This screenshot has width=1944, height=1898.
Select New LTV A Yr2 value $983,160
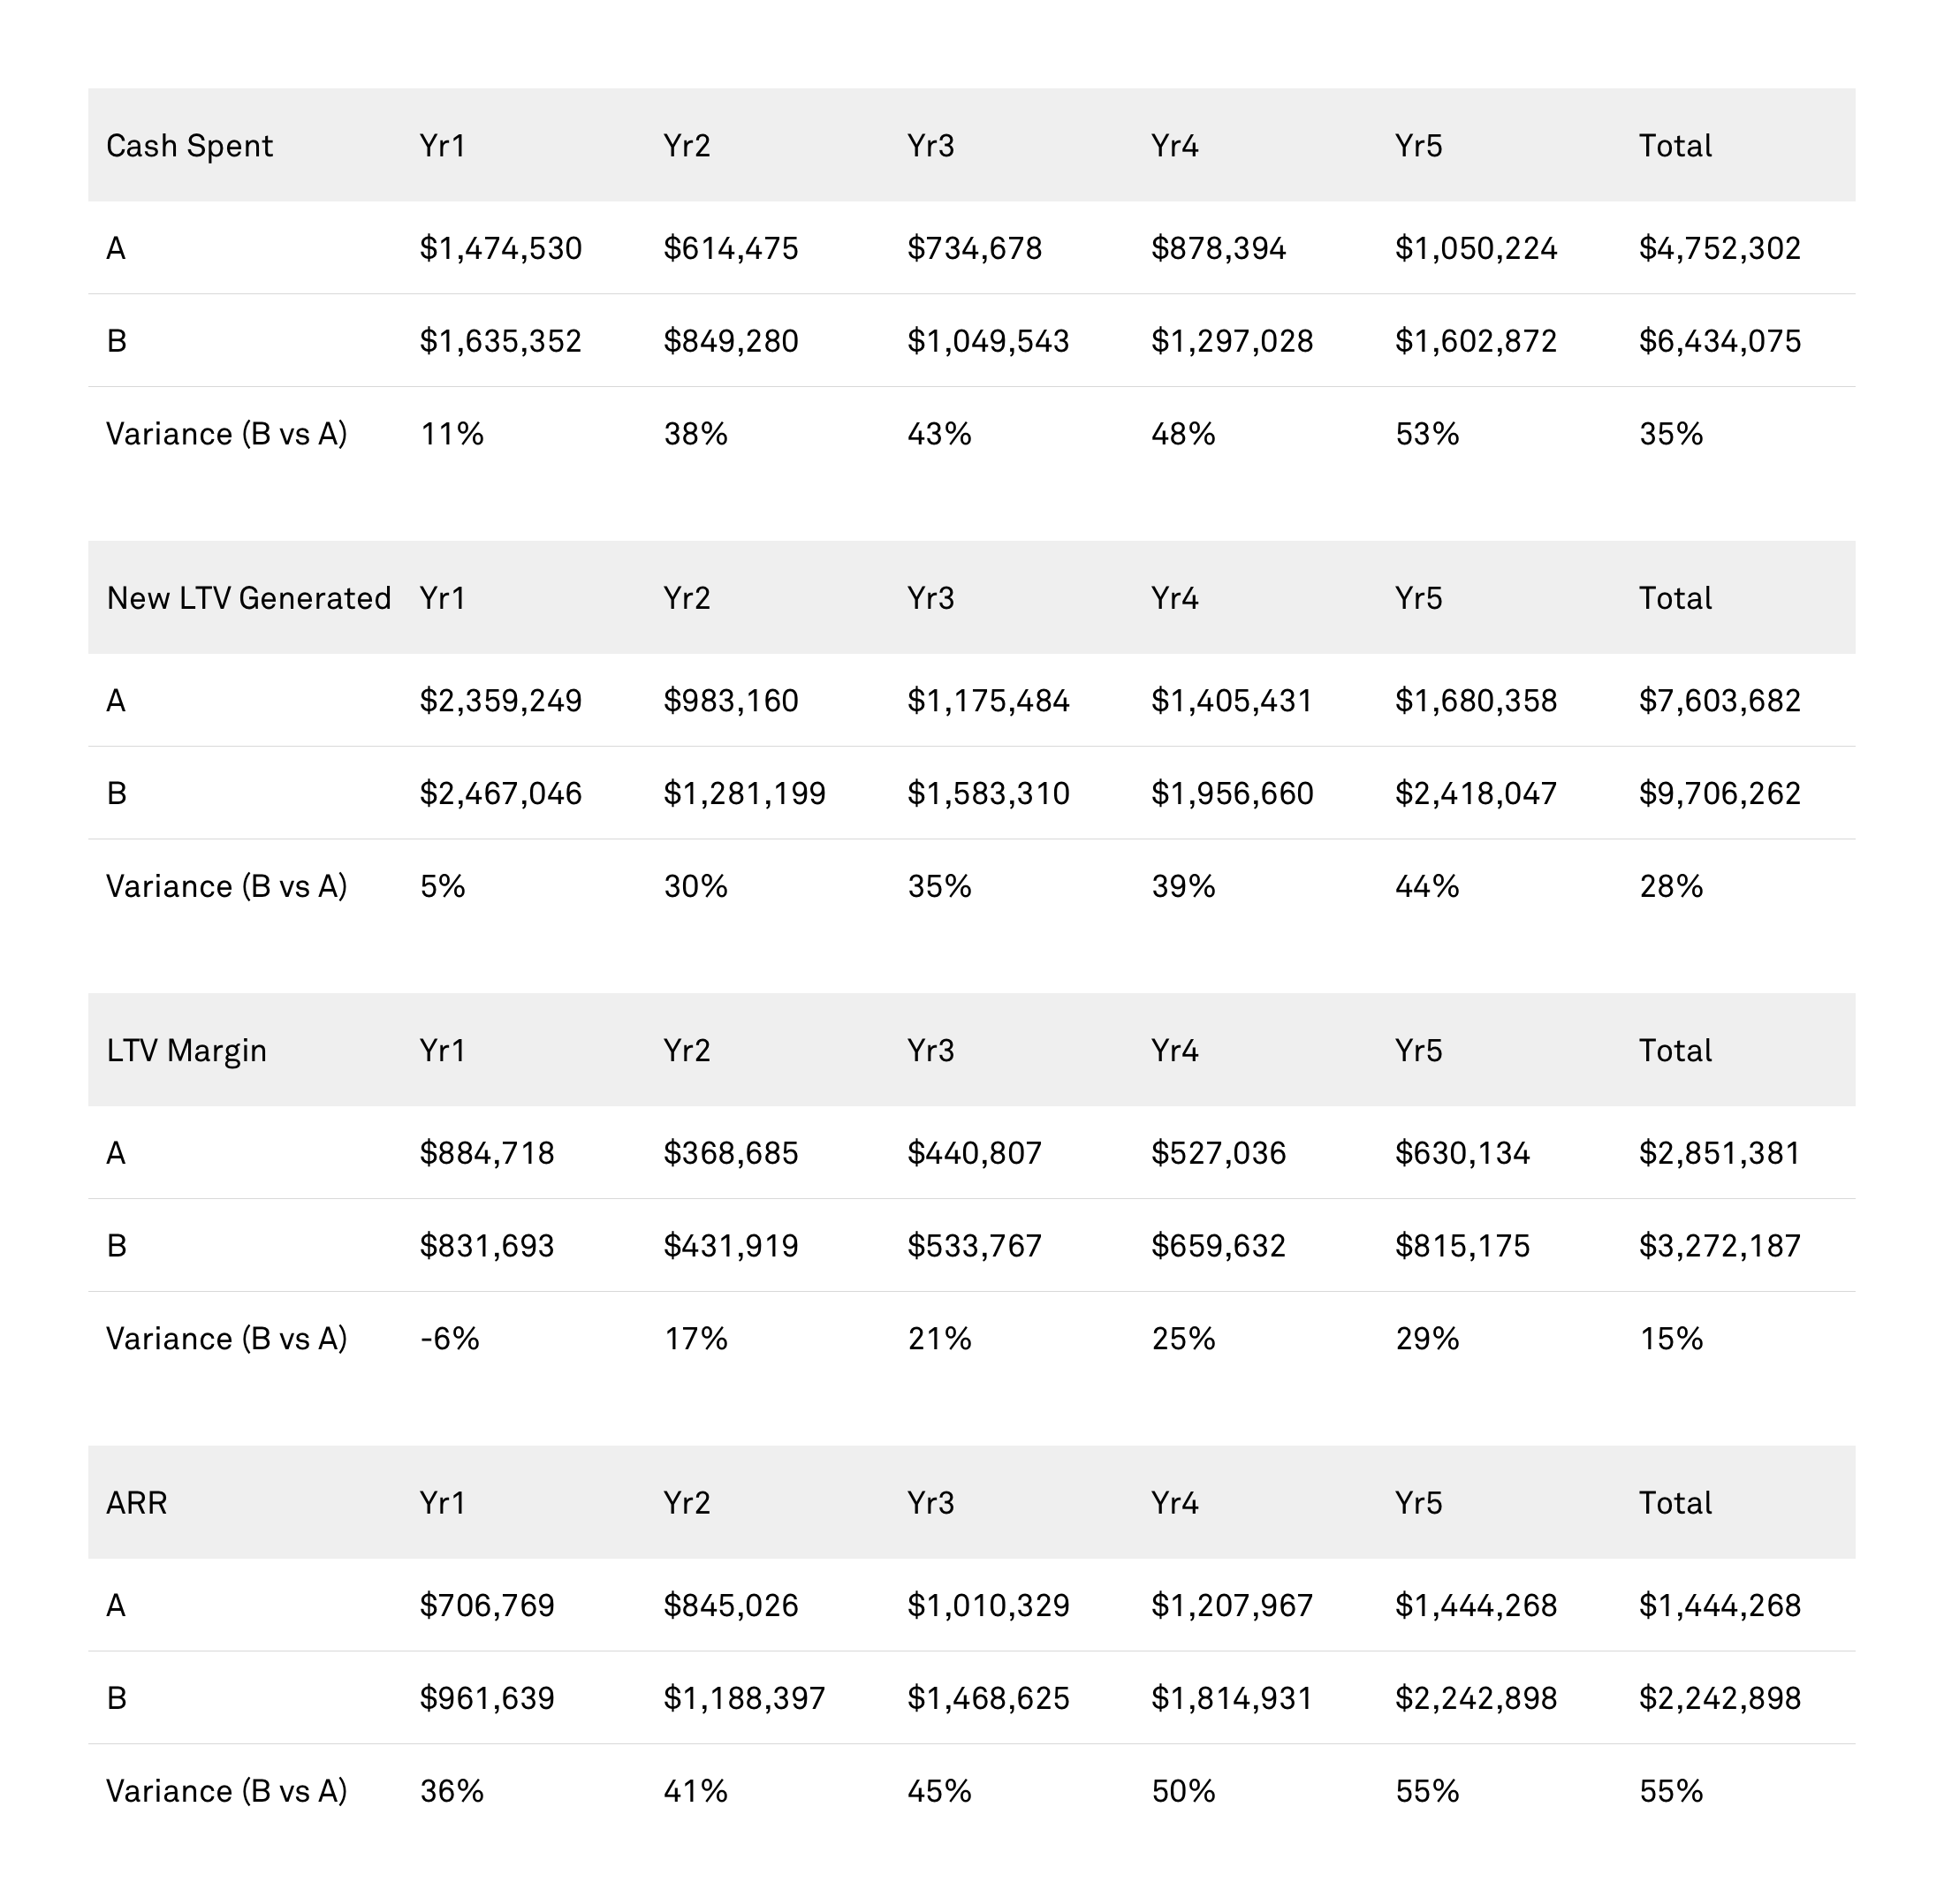[x=731, y=701]
